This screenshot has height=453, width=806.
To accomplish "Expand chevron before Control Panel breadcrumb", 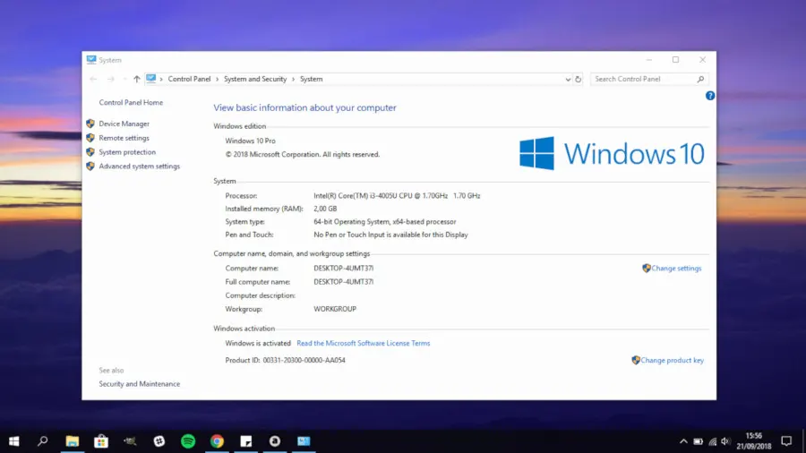I will point(161,79).
